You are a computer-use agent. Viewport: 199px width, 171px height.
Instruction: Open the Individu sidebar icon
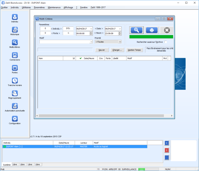15,17
